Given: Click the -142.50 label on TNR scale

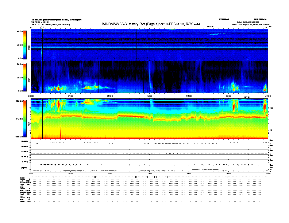Looking at the screenshot, I should [x=19, y=119].
